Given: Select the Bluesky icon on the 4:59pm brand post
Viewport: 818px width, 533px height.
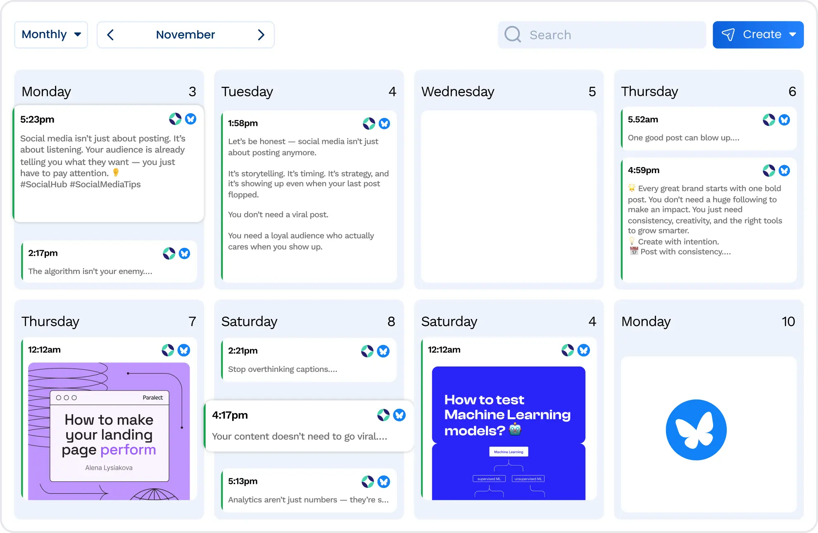Looking at the screenshot, I should click(x=785, y=170).
